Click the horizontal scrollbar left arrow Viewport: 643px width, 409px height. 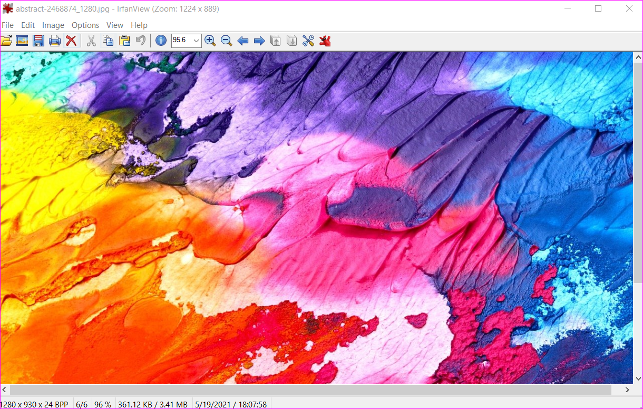point(5,389)
